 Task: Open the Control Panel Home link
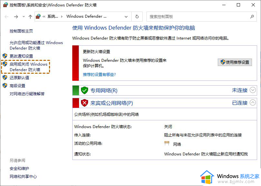21,31
